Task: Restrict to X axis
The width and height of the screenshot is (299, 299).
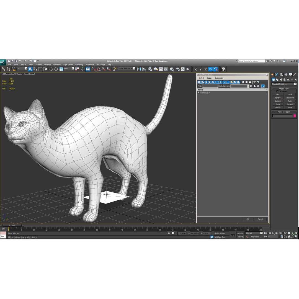Action: tap(195, 69)
